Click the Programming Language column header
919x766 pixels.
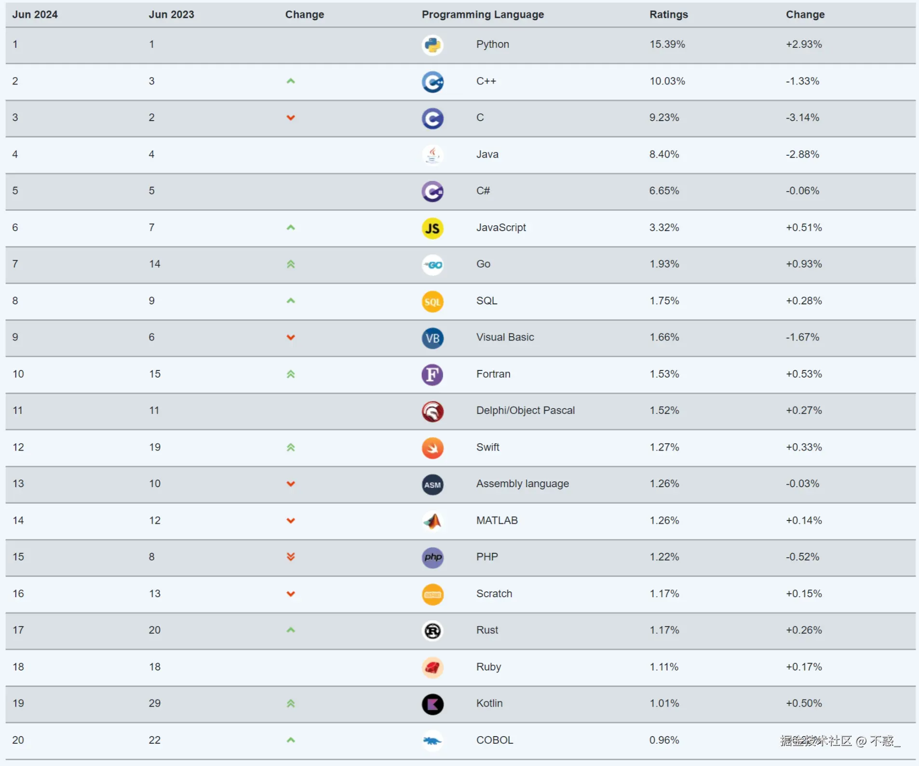point(482,14)
